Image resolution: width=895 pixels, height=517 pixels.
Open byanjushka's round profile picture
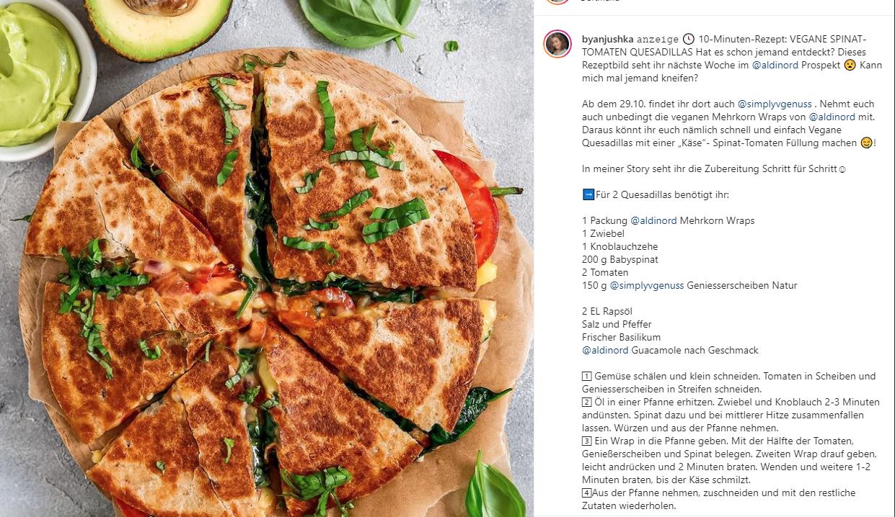(557, 44)
